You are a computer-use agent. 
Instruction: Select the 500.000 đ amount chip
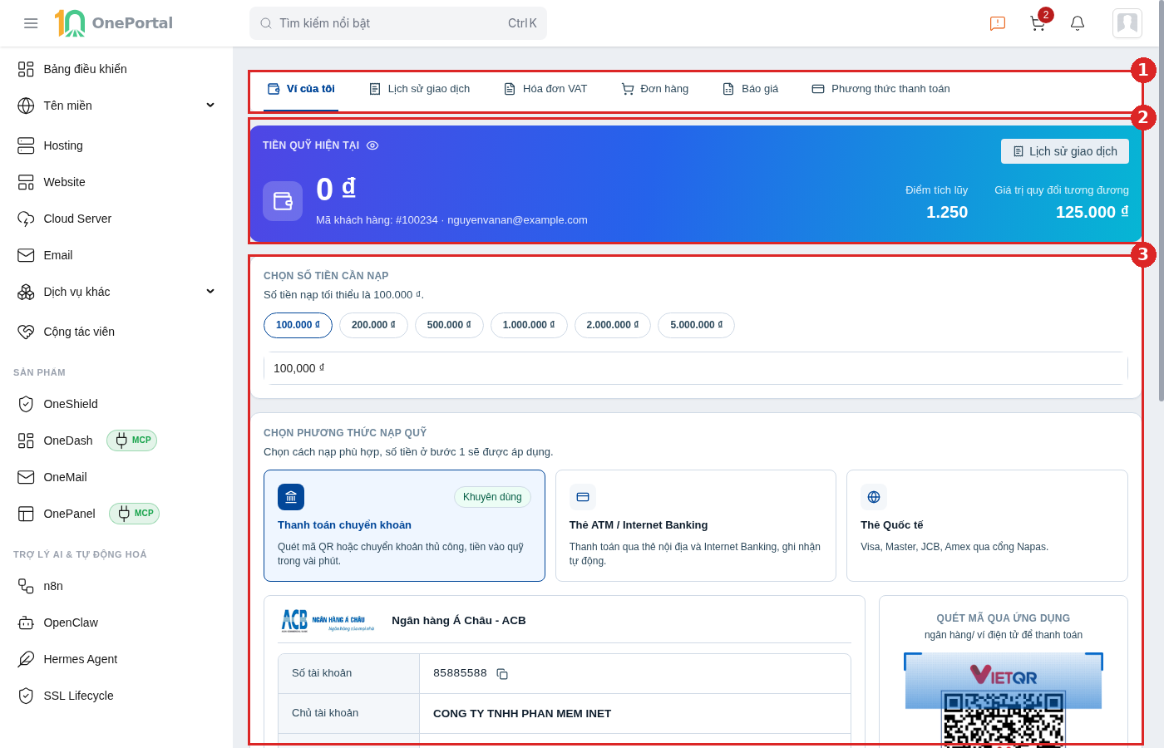click(x=449, y=325)
